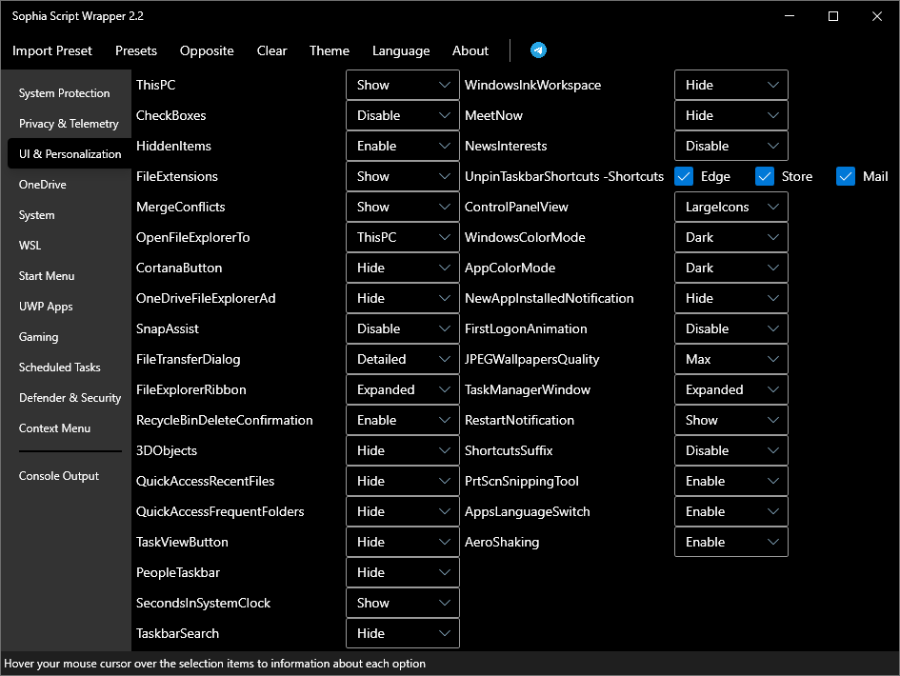Expand the QuickAccessFrequentFolders dropdown

(402, 510)
